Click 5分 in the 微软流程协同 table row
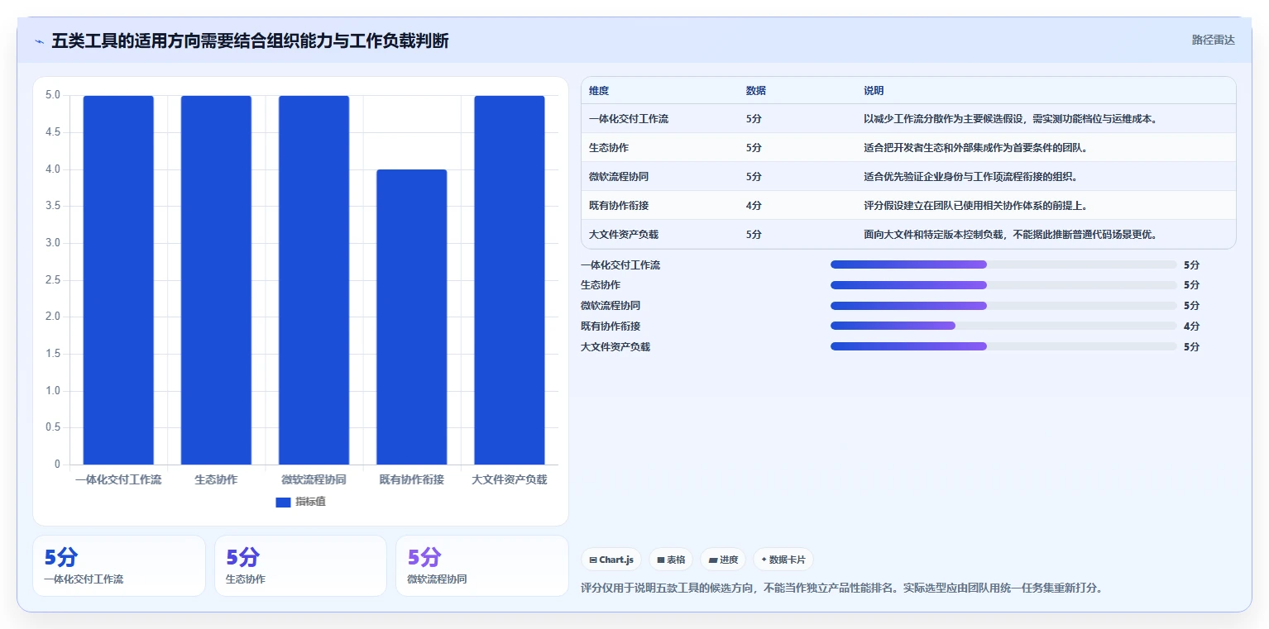Viewport: 1269px width, 629px height. [754, 177]
